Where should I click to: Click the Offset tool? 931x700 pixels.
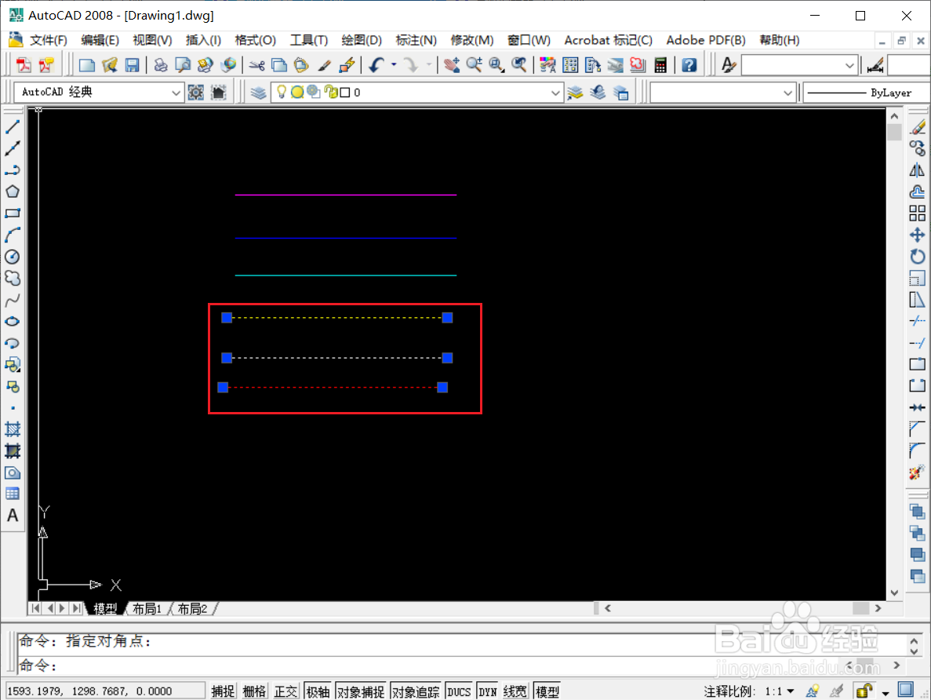(x=918, y=191)
